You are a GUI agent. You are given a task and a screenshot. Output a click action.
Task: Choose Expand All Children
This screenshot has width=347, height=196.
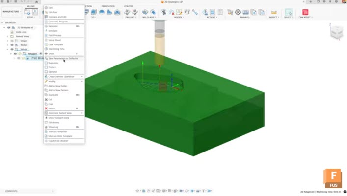pyautogui.click(x=64, y=141)
